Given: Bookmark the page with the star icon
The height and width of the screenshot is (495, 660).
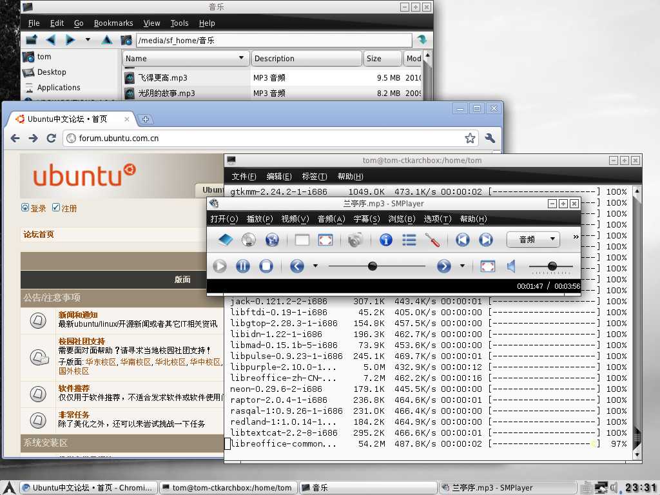Looking at the screenshot, I should click(x=470, y=138).
